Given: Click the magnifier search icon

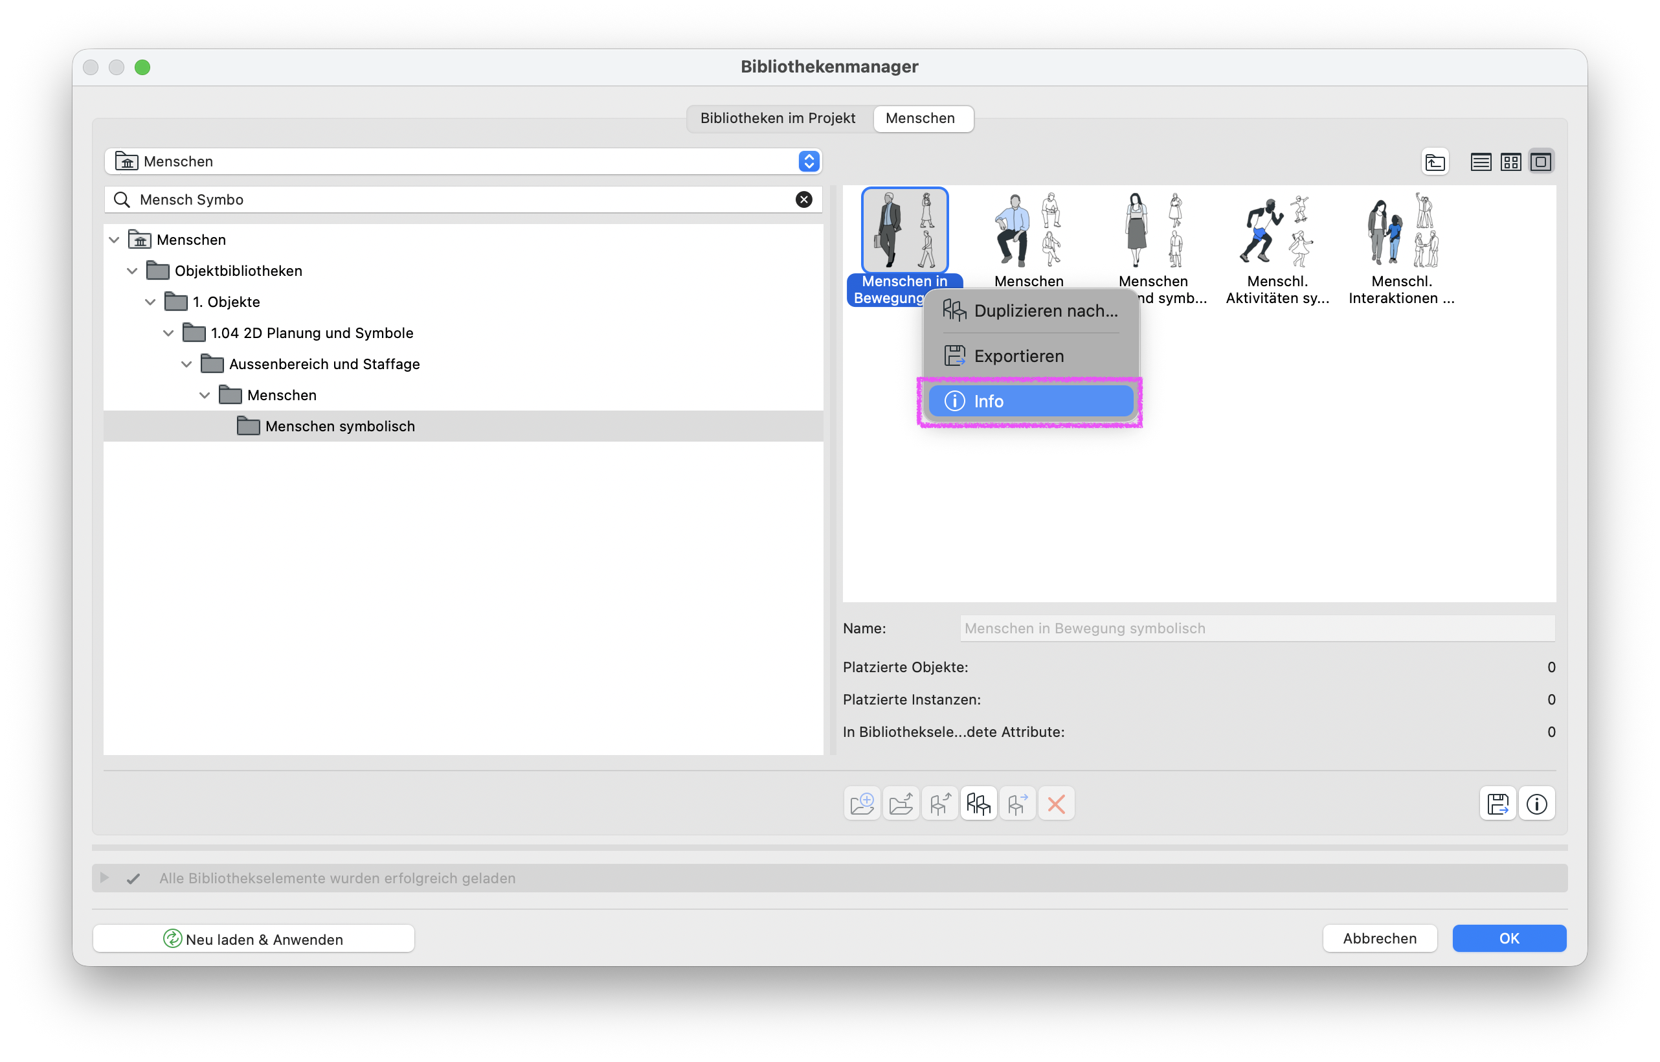Looking at the screenshot, I should tap(122, 200).
